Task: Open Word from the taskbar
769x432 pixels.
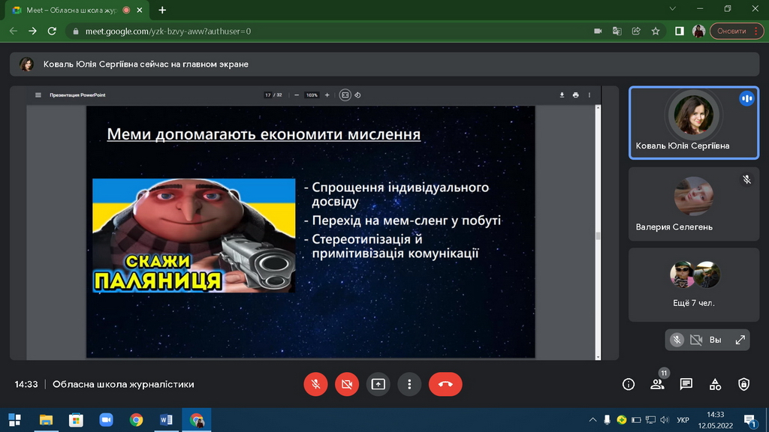Action: click(166, 420)
